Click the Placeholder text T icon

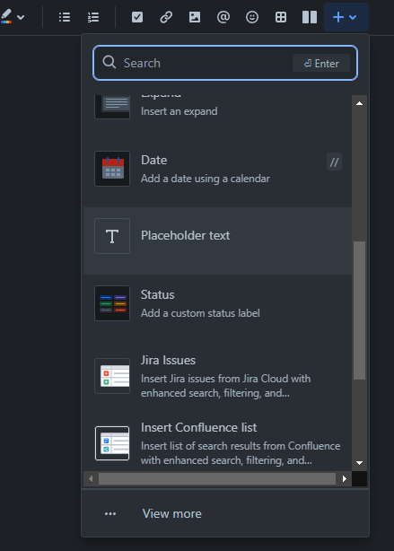[112, 236]
